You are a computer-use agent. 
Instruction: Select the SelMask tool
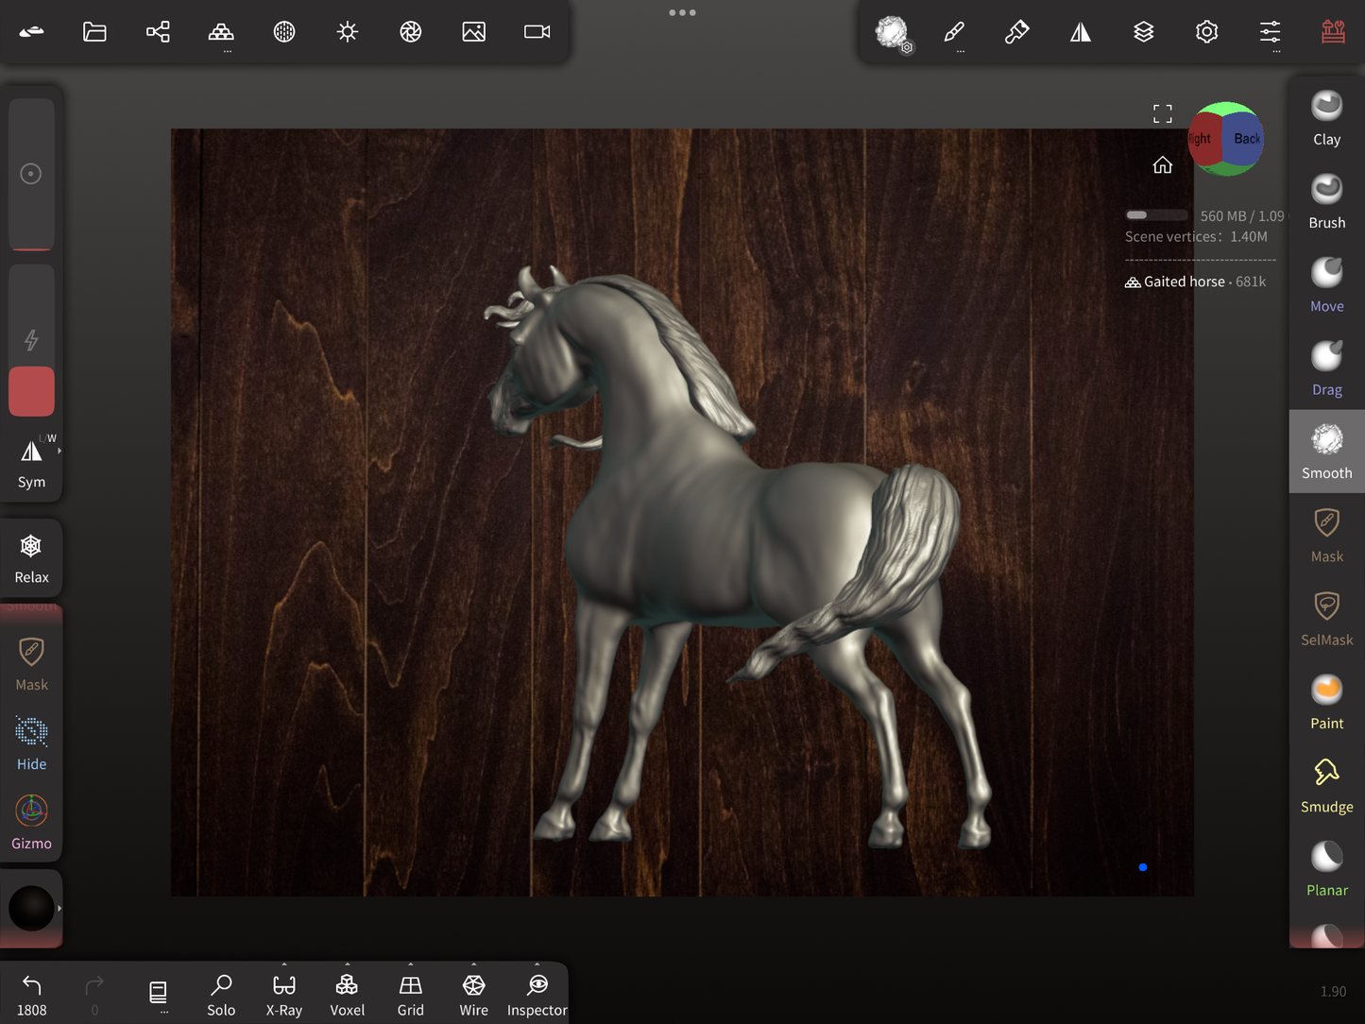click(x=1326, y=619)
